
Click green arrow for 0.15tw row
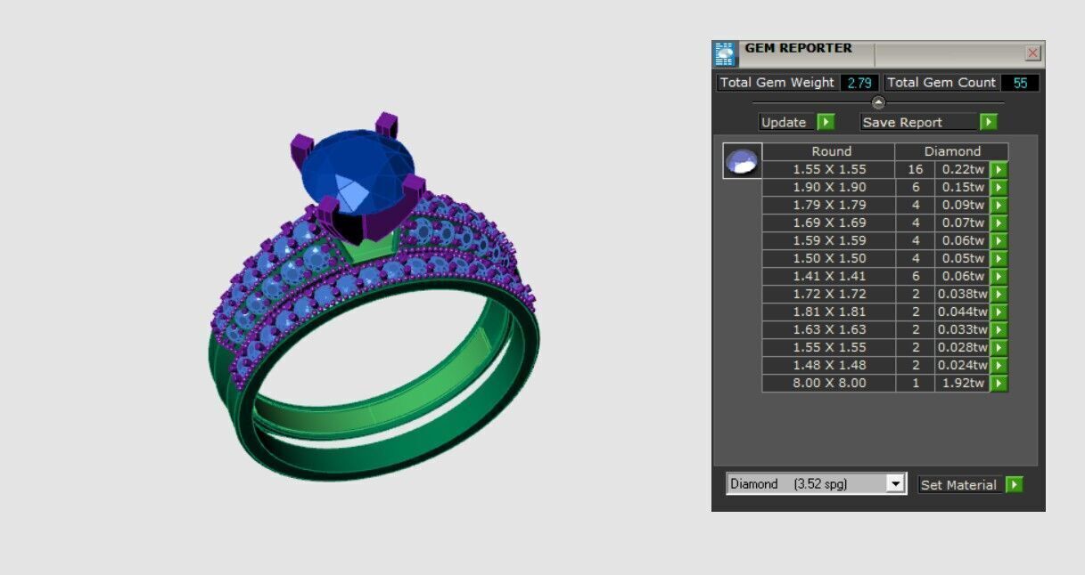click(x=999, y=187)
